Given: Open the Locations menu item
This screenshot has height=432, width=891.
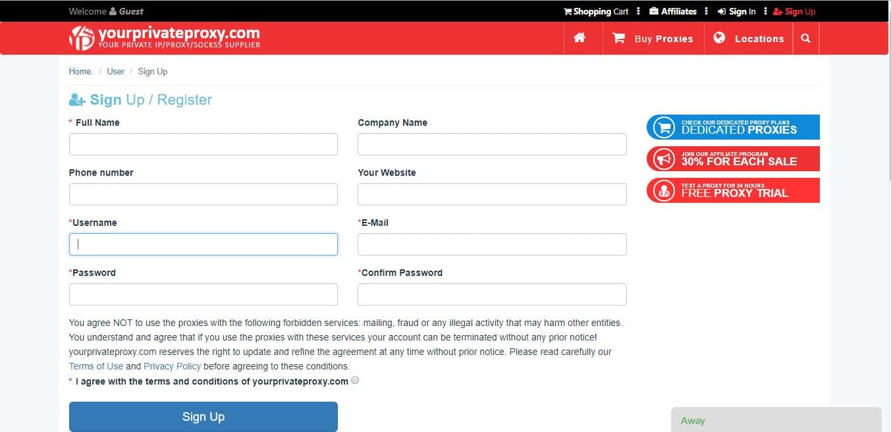Looking at the screenshot, I should [749, 38].
